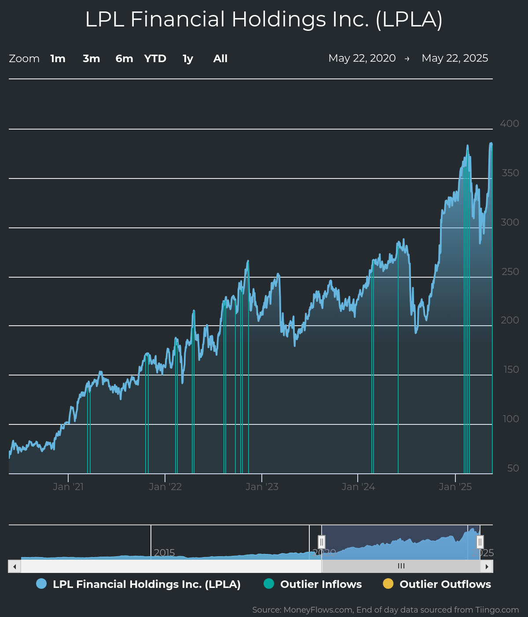The height and width of the screenshot is (617, 528).
Task: Click the 50 price axis label
Action: pyautogui.click(x=513, y=468)
